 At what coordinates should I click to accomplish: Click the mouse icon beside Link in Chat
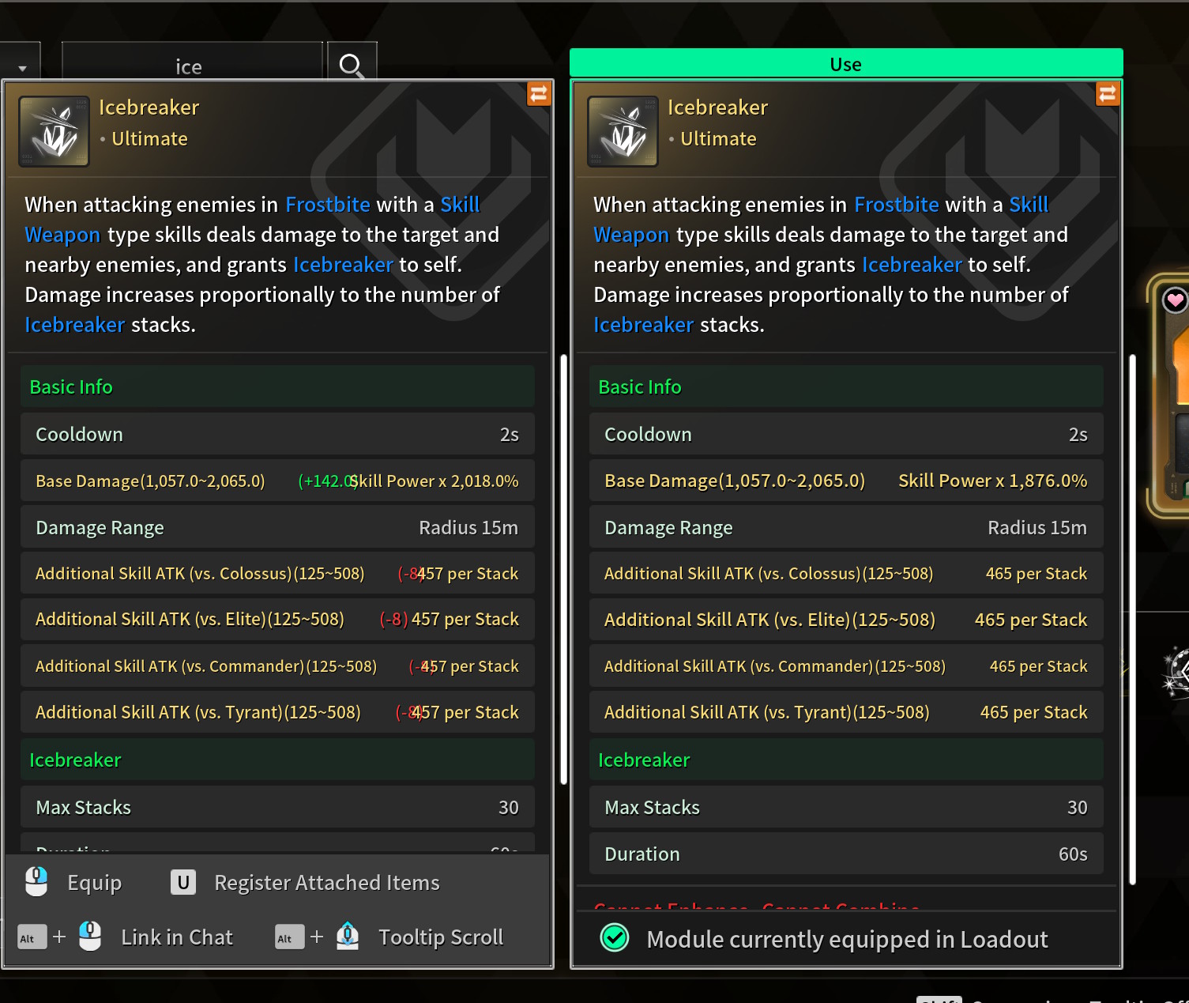point(90,937)
